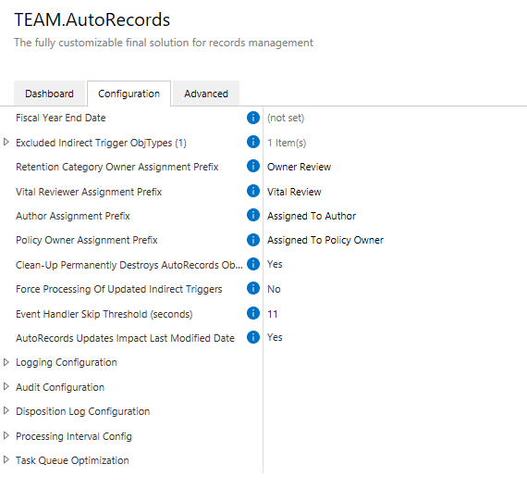The width and height of the screenshot is (527, 489).
Task: Select Policy Owner Assignment Prefix label
Action: pyautogui.click(x=87, y=240)
